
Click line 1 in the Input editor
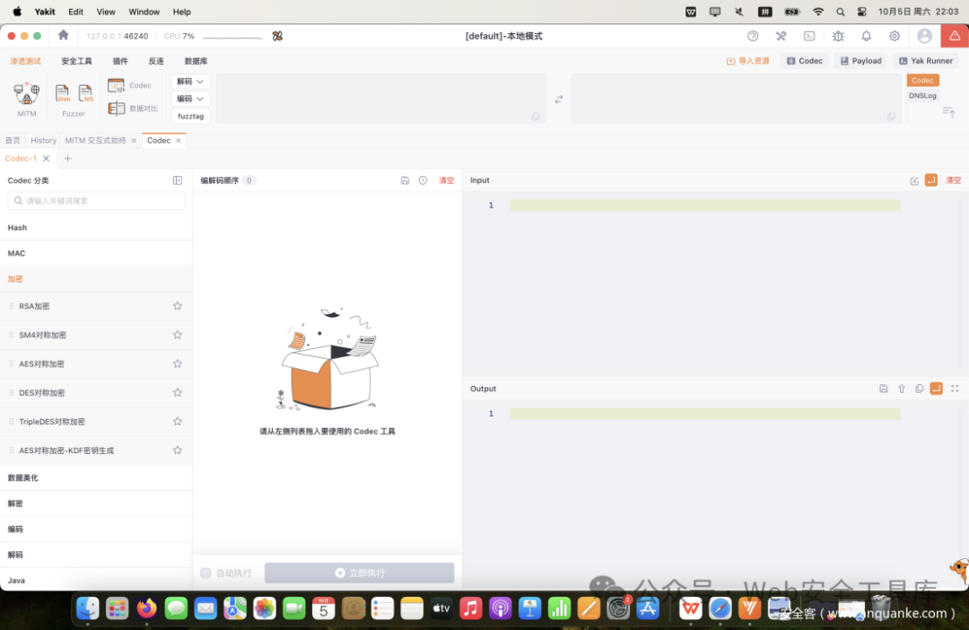tap(704, 206)
